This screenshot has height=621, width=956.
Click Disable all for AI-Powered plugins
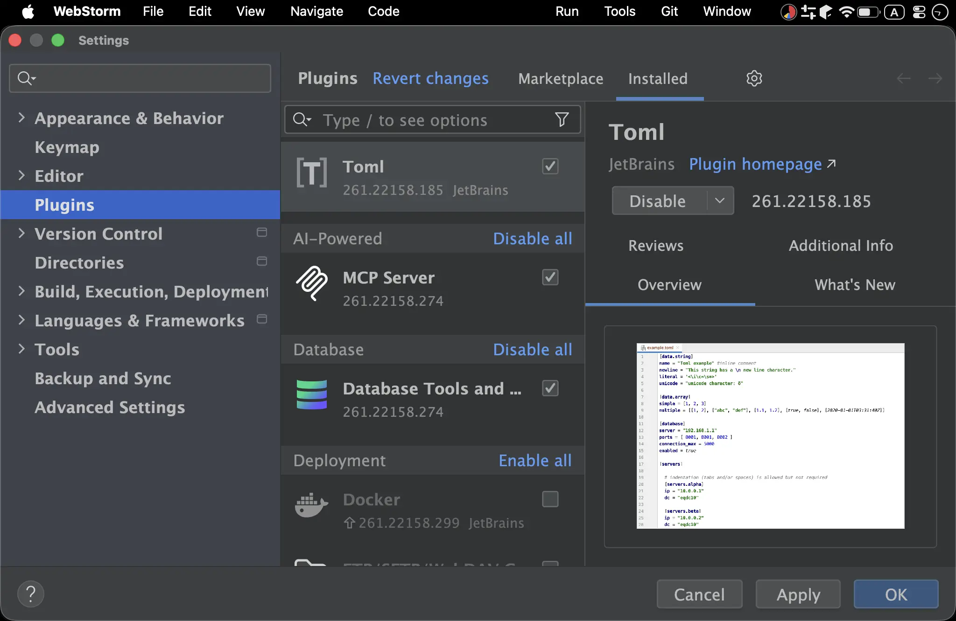point(533,239)
